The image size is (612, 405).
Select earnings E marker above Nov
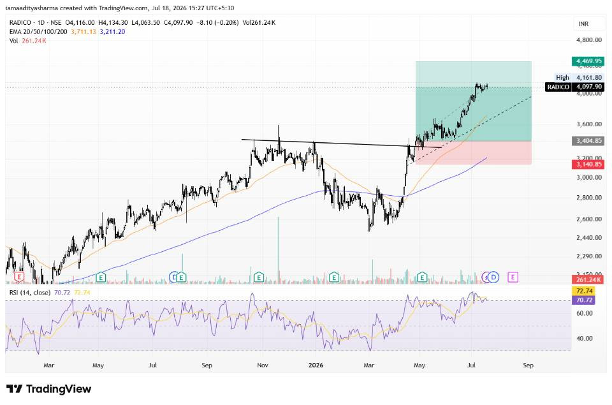click(x=258, y=277)
